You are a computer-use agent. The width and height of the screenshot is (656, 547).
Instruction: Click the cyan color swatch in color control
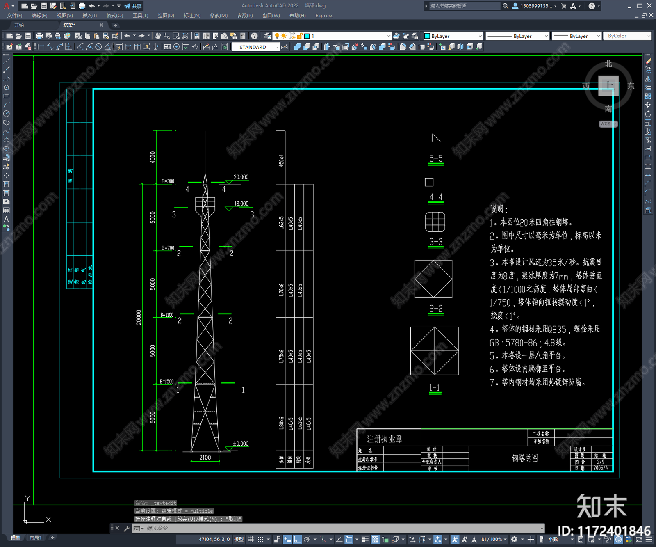coord(427,36)
